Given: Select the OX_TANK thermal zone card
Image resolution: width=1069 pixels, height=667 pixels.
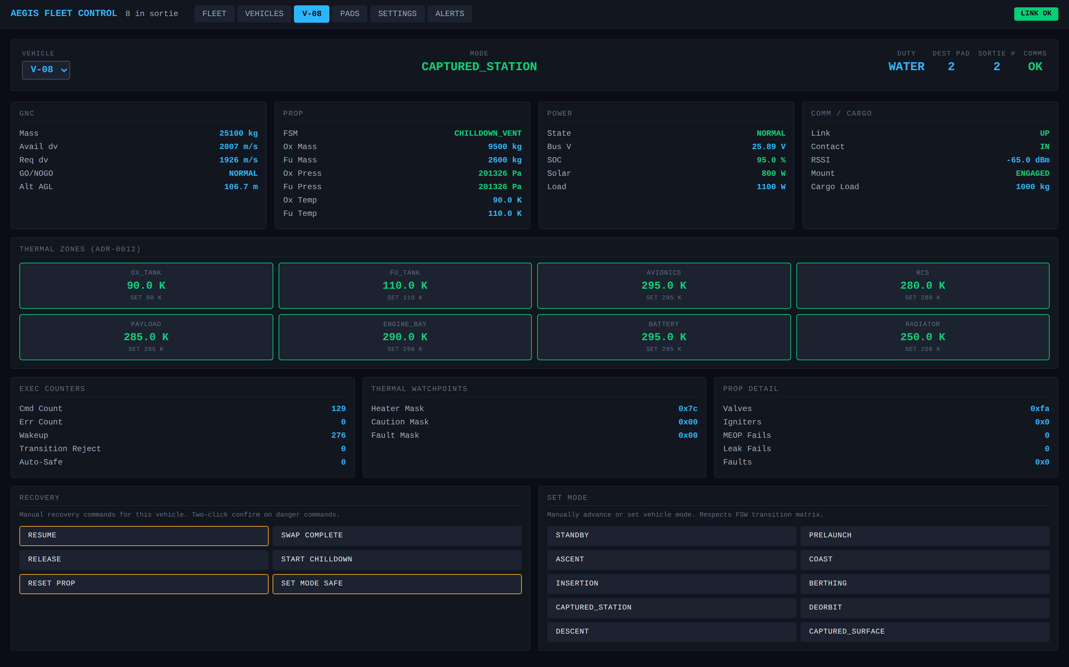Looking at the screenshot, I should pos(146,286).
